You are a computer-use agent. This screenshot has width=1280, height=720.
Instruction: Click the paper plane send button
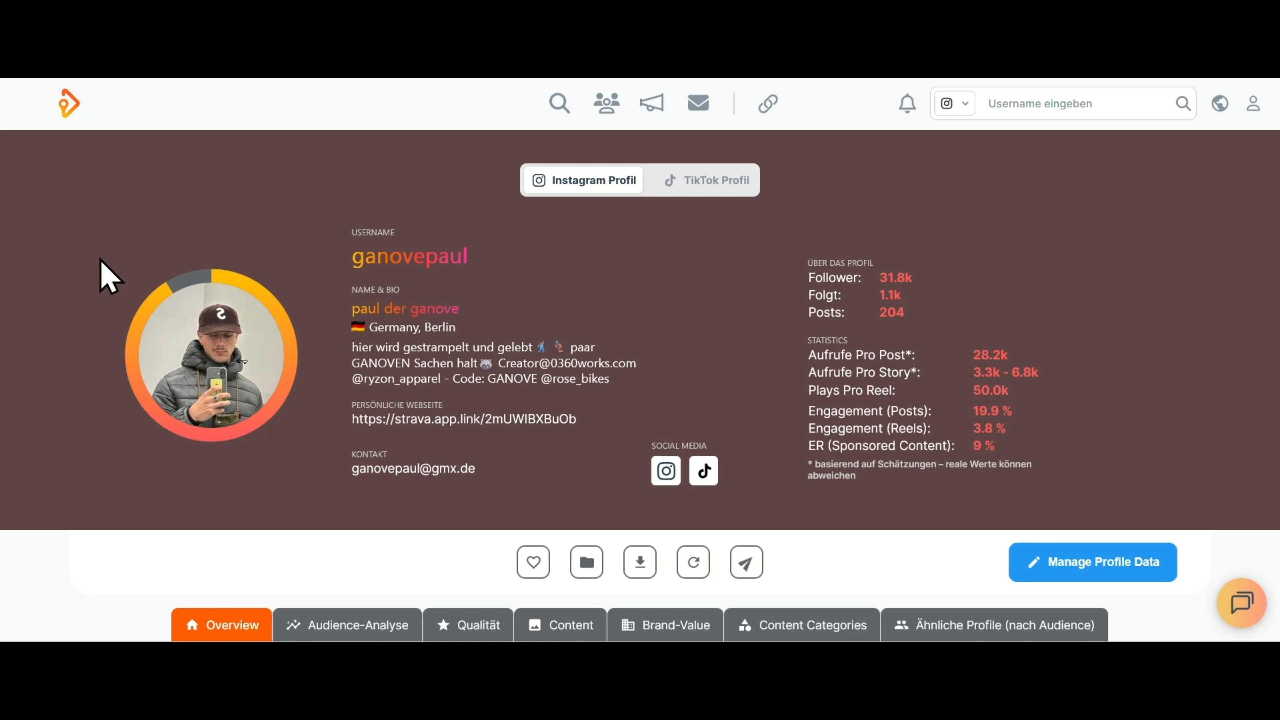(x=746, y=562)
